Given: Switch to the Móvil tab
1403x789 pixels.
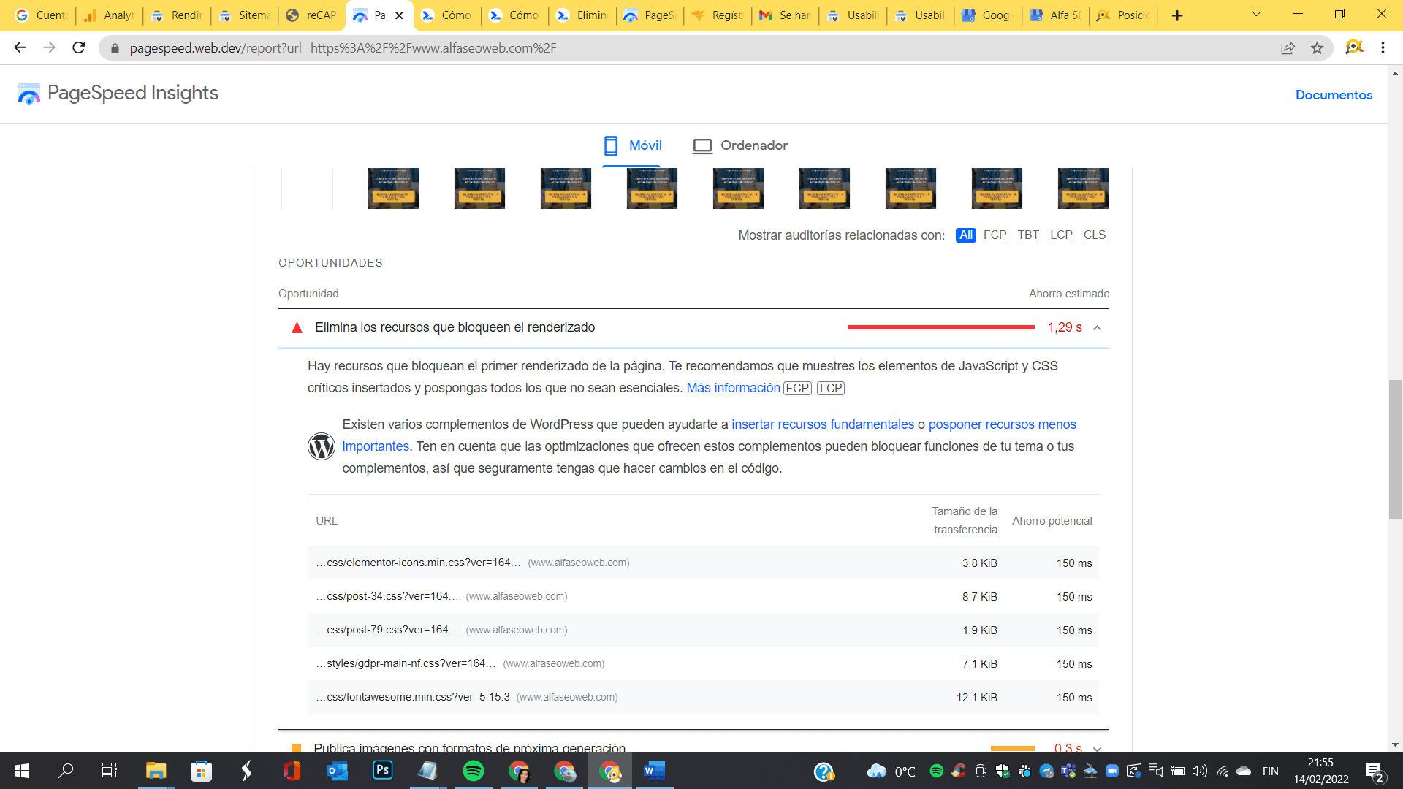Looking at the screenshot, I should [632, 145].
